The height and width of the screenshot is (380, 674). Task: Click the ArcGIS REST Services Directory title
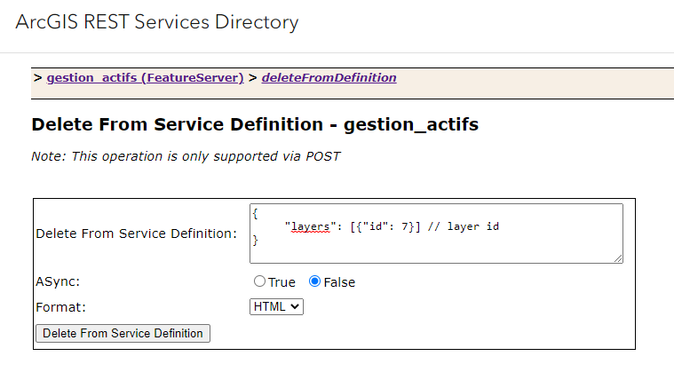click(x=157, y=22)
